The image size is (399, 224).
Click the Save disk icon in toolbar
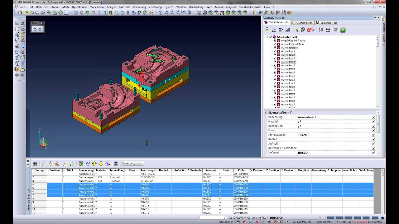37,13
